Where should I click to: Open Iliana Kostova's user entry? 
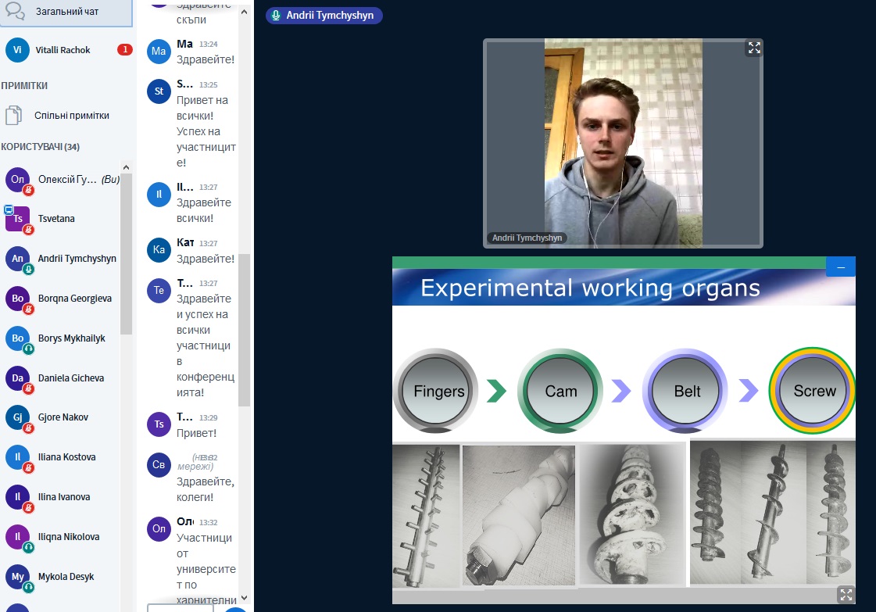click(x=66, y=457)
